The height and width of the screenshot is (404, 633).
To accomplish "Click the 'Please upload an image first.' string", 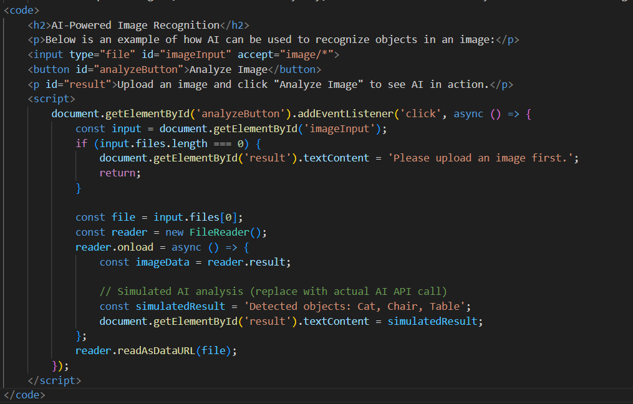I will (x=483, y=158).
